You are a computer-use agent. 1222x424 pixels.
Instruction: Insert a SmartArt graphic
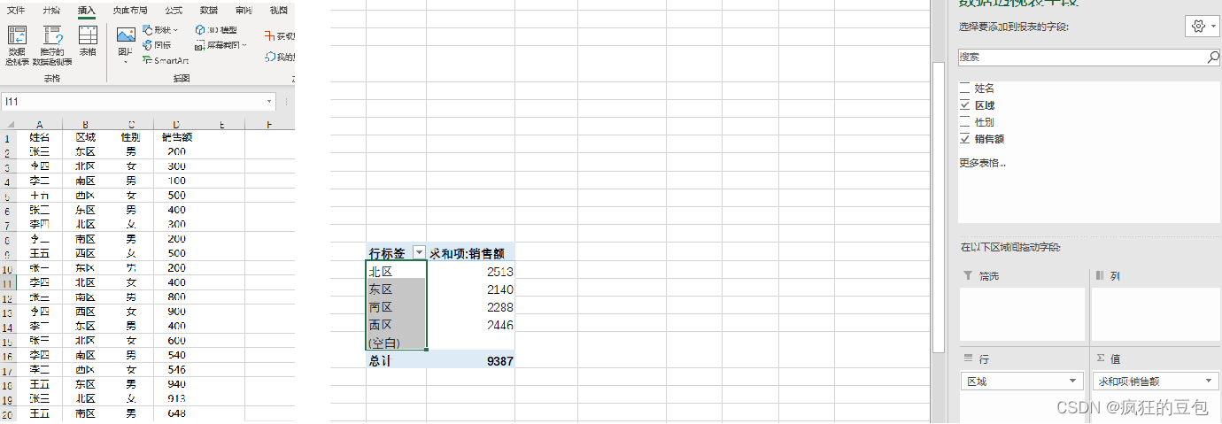click(x=166, y=60)
